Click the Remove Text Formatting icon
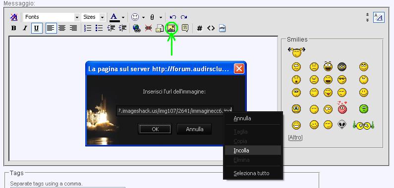 13,17
